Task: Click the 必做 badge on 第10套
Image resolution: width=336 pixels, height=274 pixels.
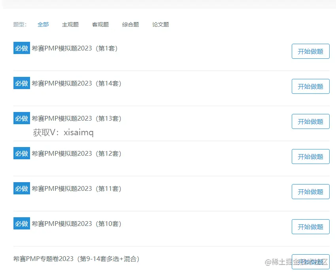Action: [22, 223]
